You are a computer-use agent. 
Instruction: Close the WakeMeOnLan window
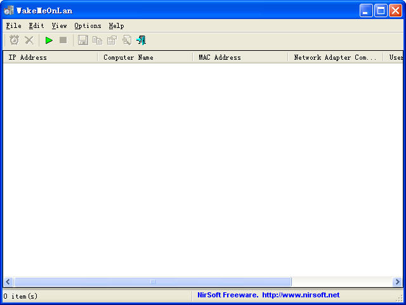[x=396, y=11]
